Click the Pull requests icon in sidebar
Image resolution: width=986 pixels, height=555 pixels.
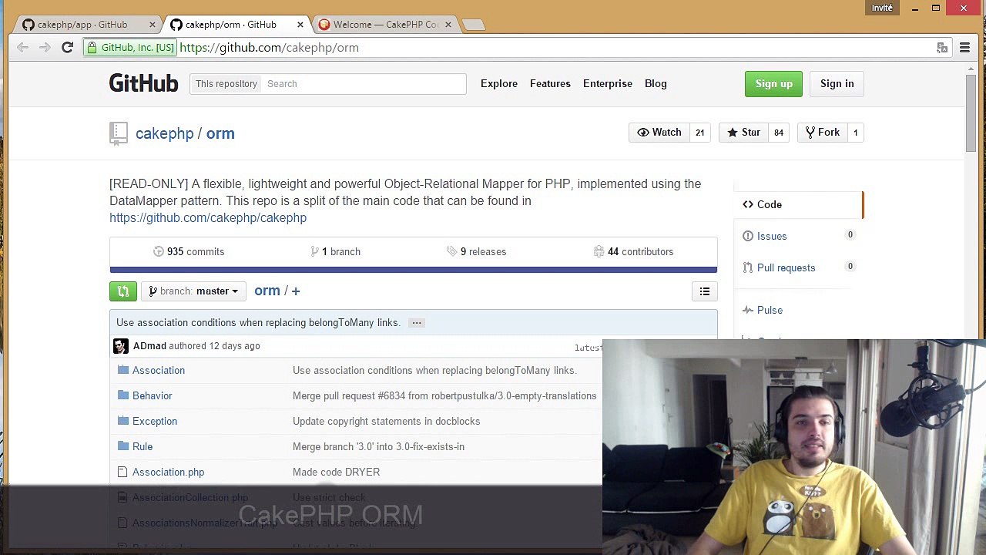pyautogui.click(x=747, y=267)
